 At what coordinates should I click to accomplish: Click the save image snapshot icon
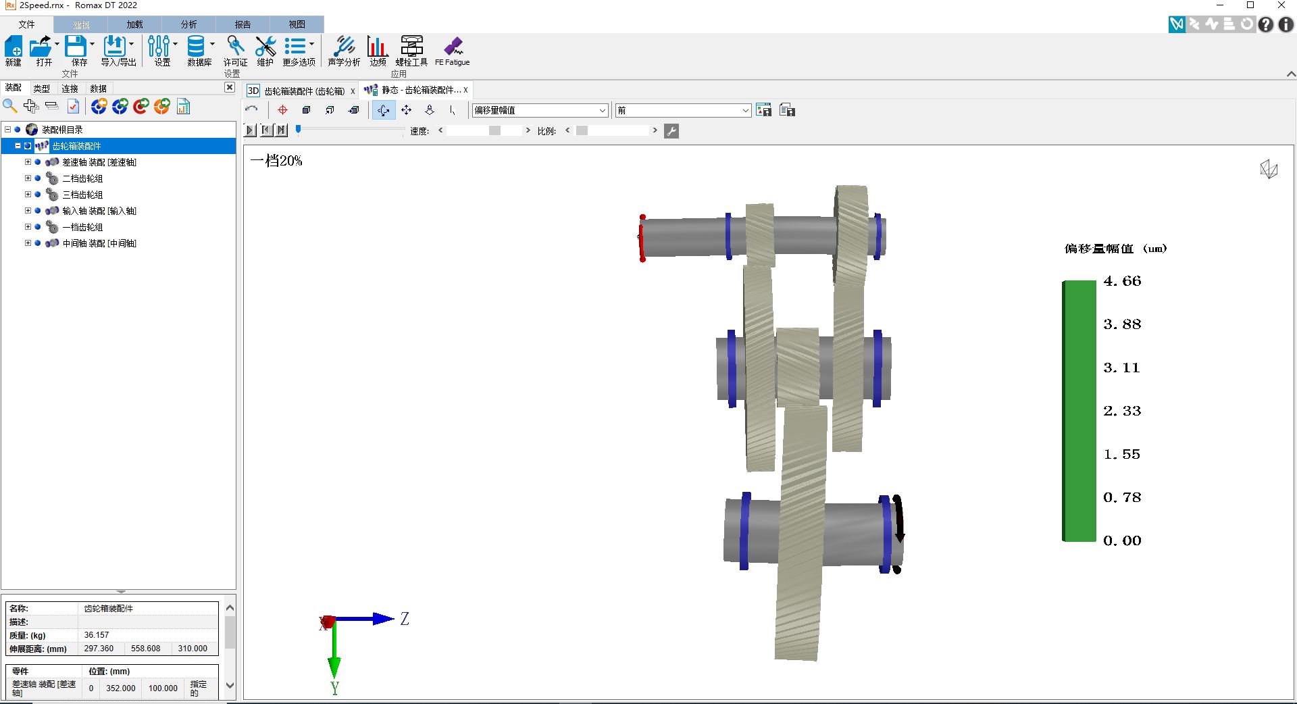pyautogui.click(x=764, y=110)
